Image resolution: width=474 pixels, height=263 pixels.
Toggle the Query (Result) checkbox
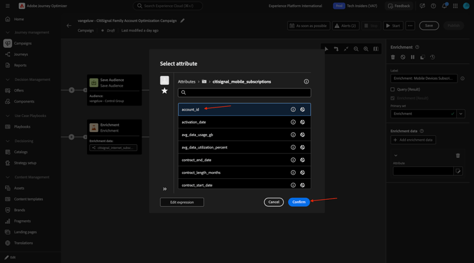click(392, 90)
